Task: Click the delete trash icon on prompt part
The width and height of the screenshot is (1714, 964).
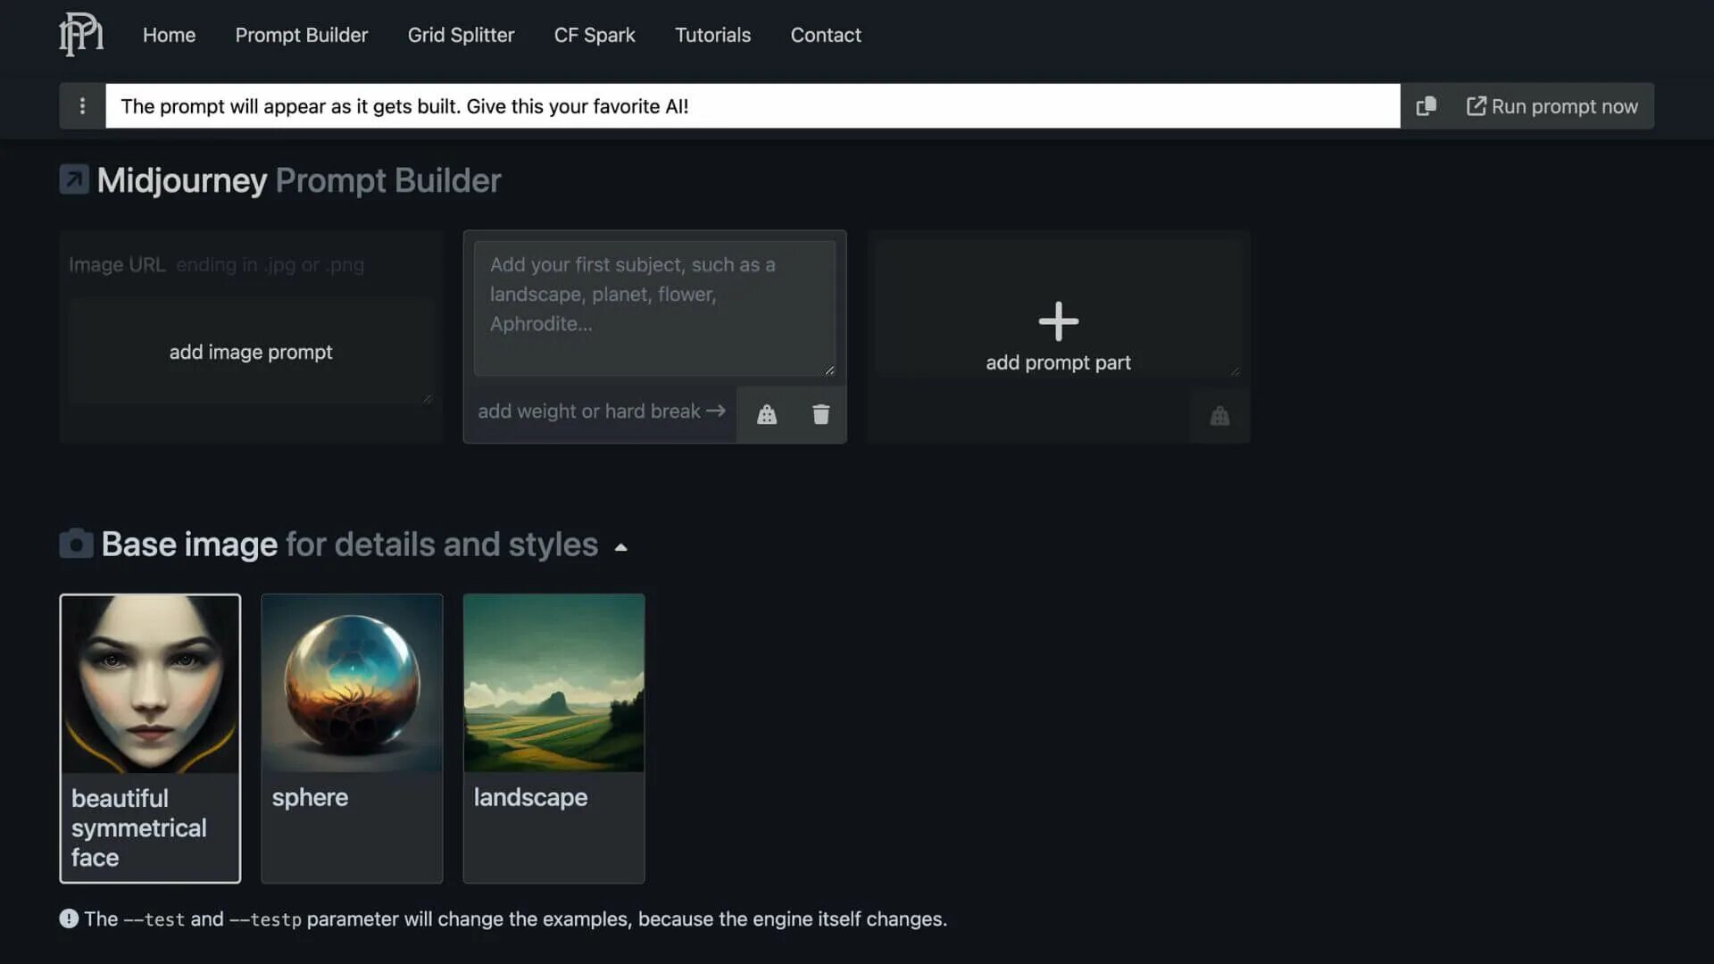Action: (820, 413)
